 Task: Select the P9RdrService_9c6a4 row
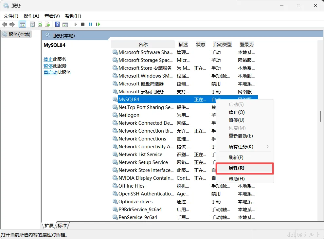pyautogui.click(x=185, y=210)
